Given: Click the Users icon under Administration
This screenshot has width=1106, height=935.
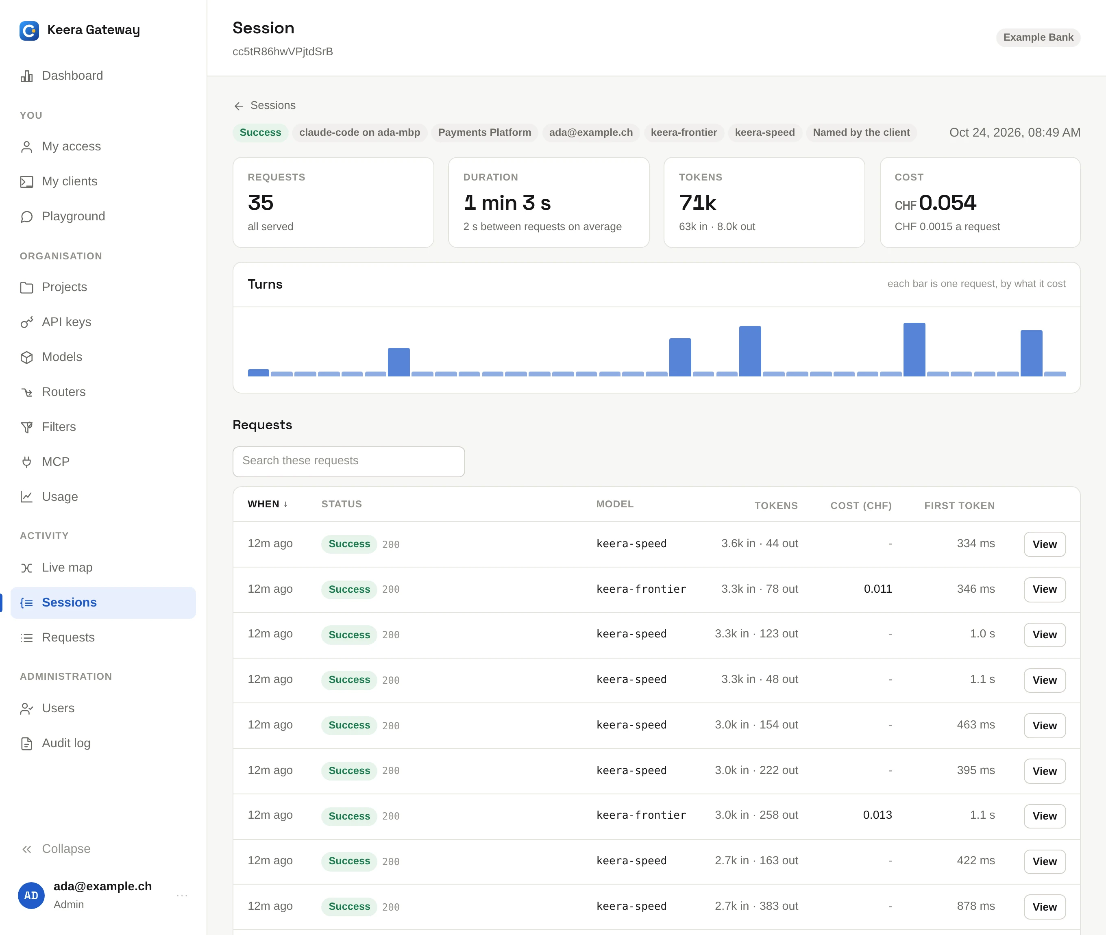Looking at the screenshot, I should coord(26,709).
